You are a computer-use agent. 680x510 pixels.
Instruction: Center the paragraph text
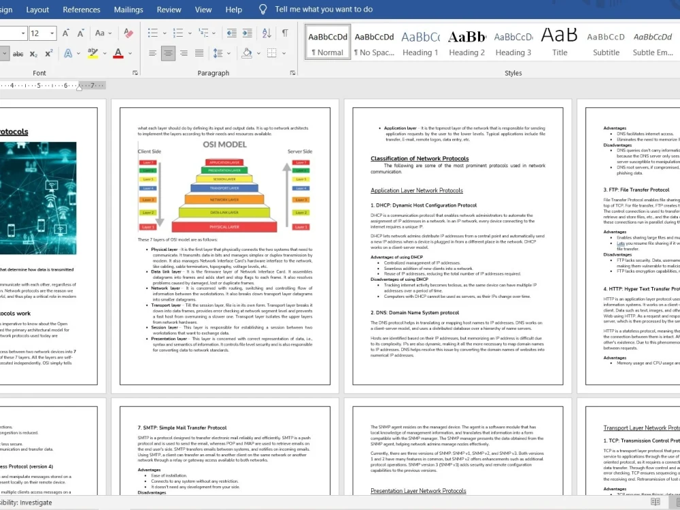[168, 53]
